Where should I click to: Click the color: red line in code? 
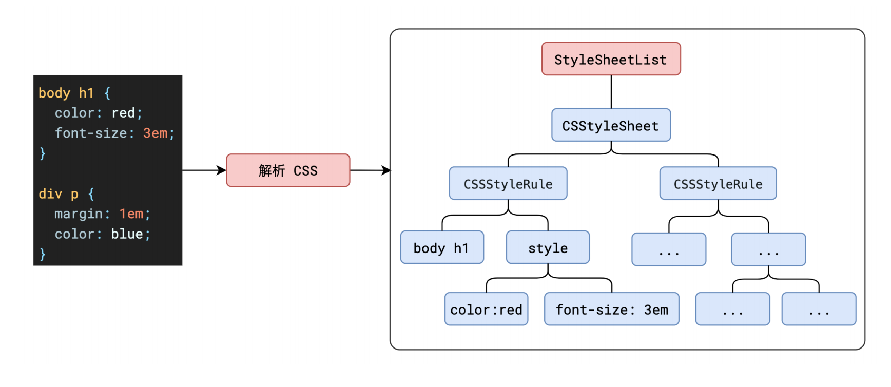pyautogui.click(x=99, y=113)
